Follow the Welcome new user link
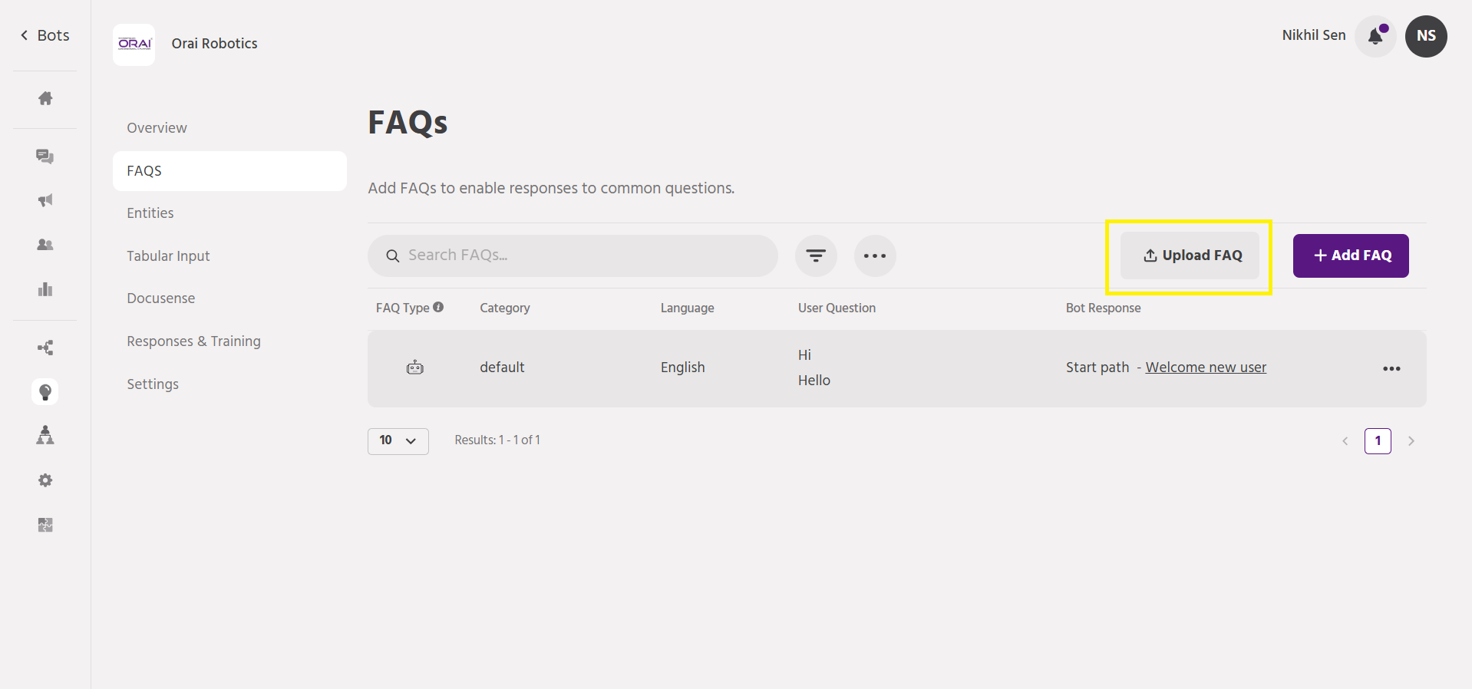Image resolution: width=1472 pixels, height=689 pixels. (1206, 368)
